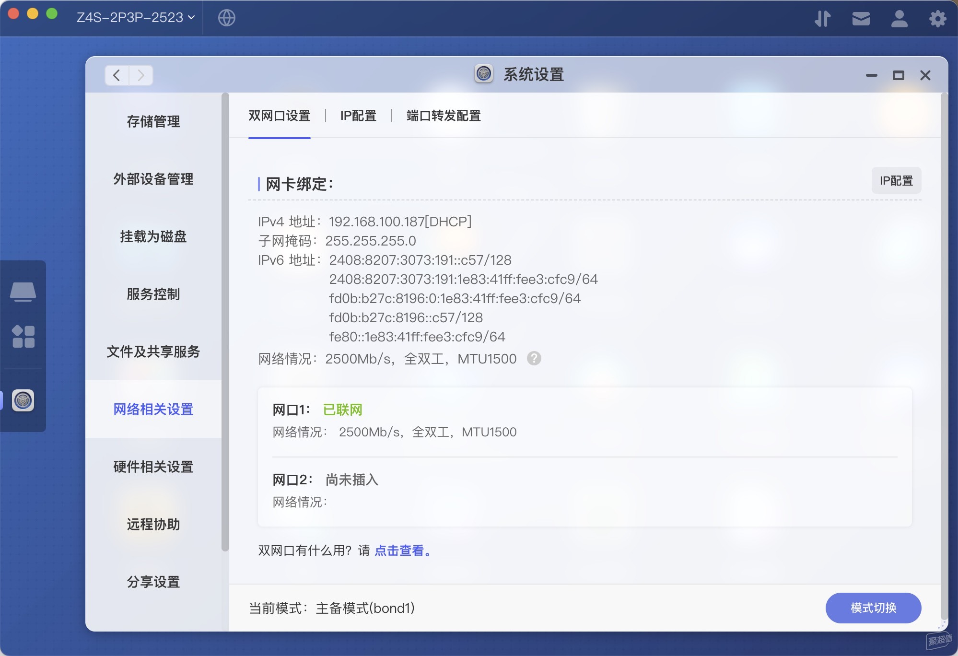Expand the Z4S-2P3P-2523 device dropdown
The width and height of the screenshot is (958, 656).
pyautogui.click(x=136, y=18)
